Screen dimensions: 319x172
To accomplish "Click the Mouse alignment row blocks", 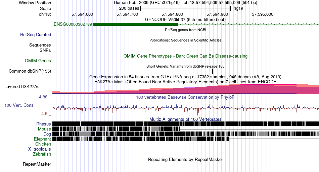I will pyautogui.click(x=116, y=129).
